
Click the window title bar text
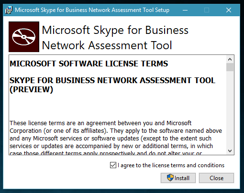92,10
